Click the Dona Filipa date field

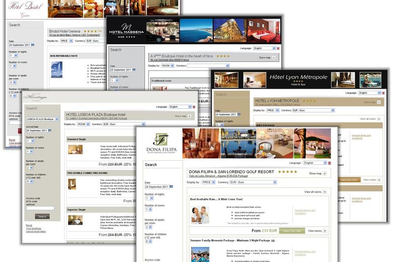pos(157,187)
